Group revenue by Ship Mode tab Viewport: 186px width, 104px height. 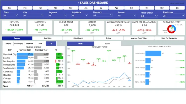point(29,44)
